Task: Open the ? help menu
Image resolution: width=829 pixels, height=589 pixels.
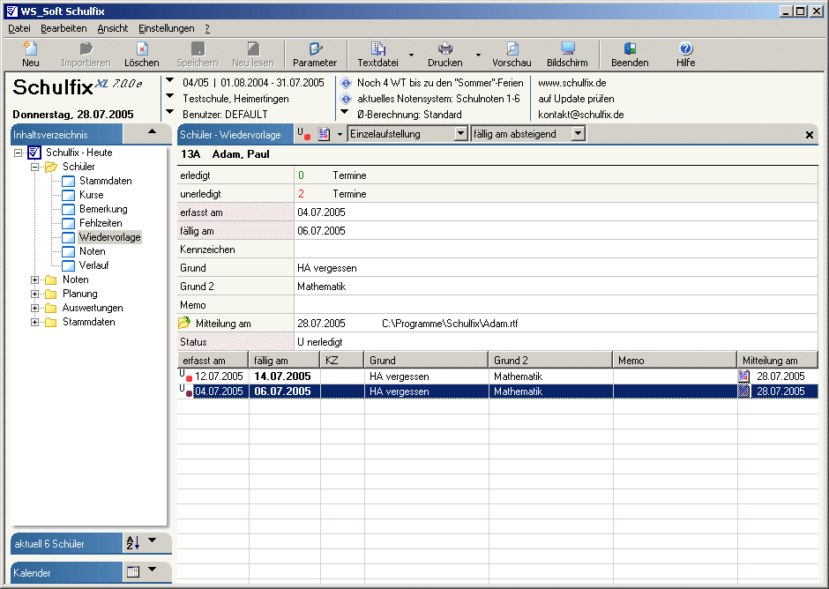Action: [207, 28]
